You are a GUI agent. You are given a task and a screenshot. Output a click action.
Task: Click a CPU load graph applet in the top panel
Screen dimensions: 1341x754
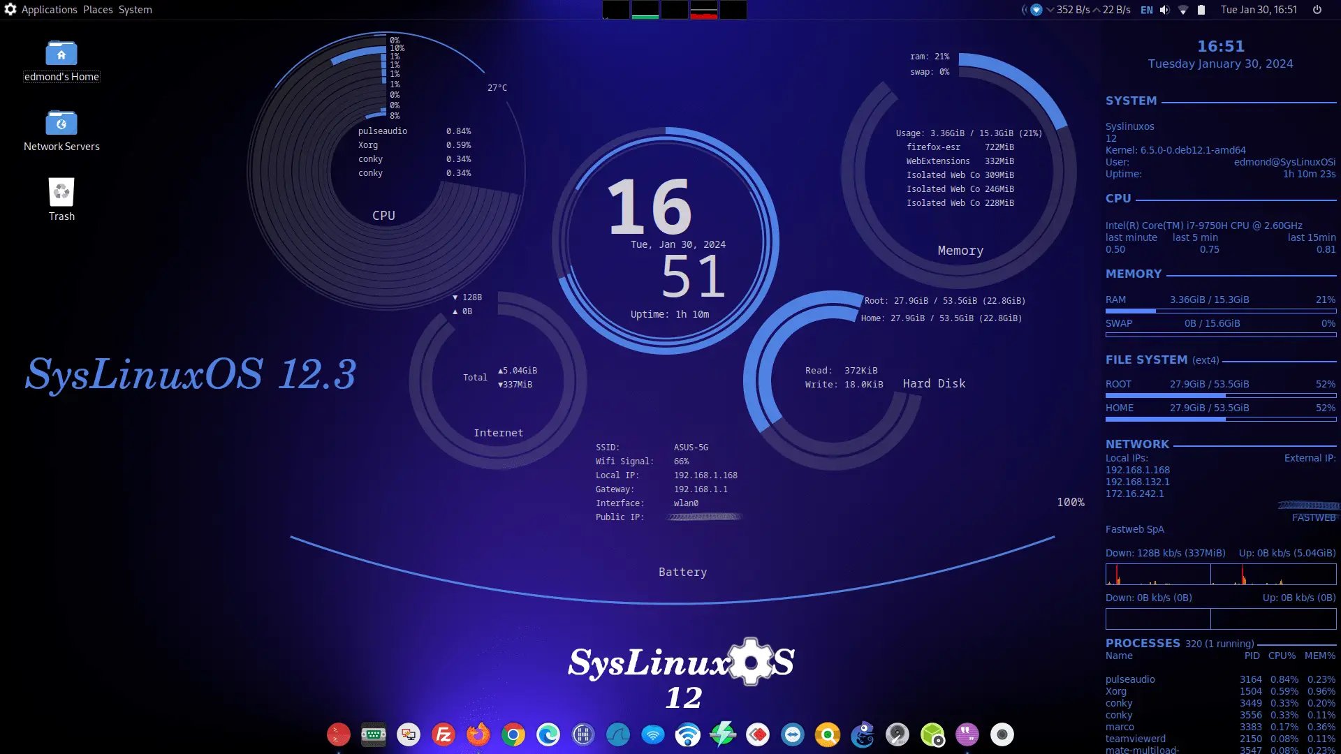(x=615, y=10)
